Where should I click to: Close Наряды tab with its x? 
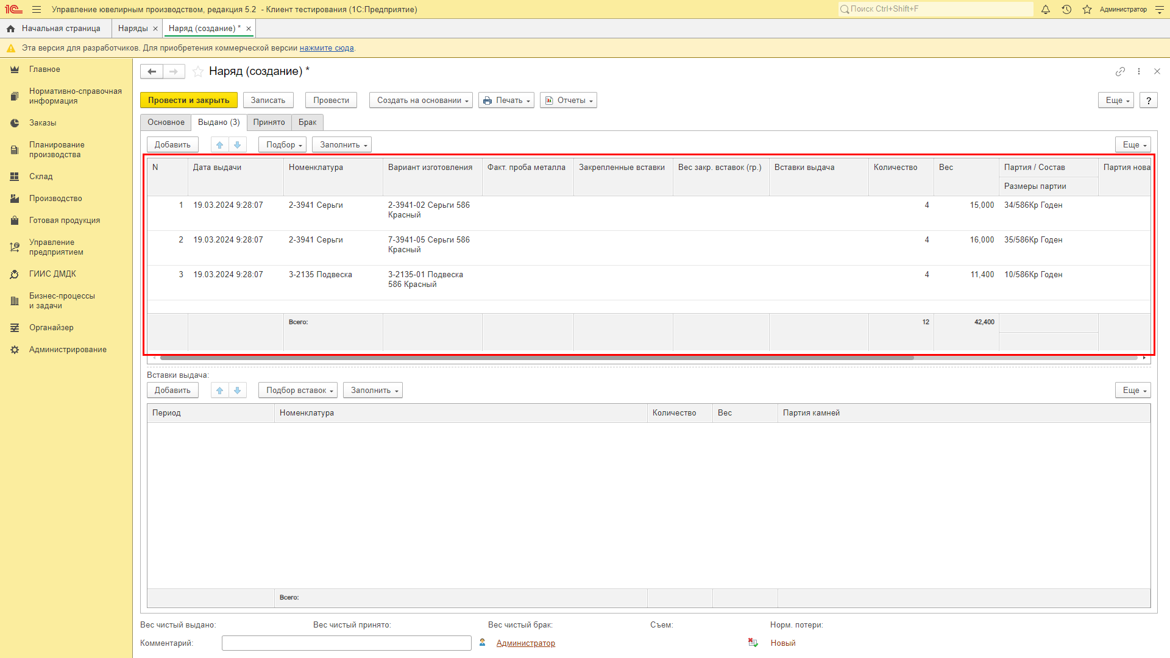[x=155, y=29]
